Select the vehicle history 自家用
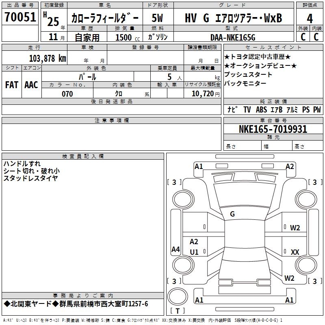The height and width of the screenshot is (325, 325). (87, 37)
